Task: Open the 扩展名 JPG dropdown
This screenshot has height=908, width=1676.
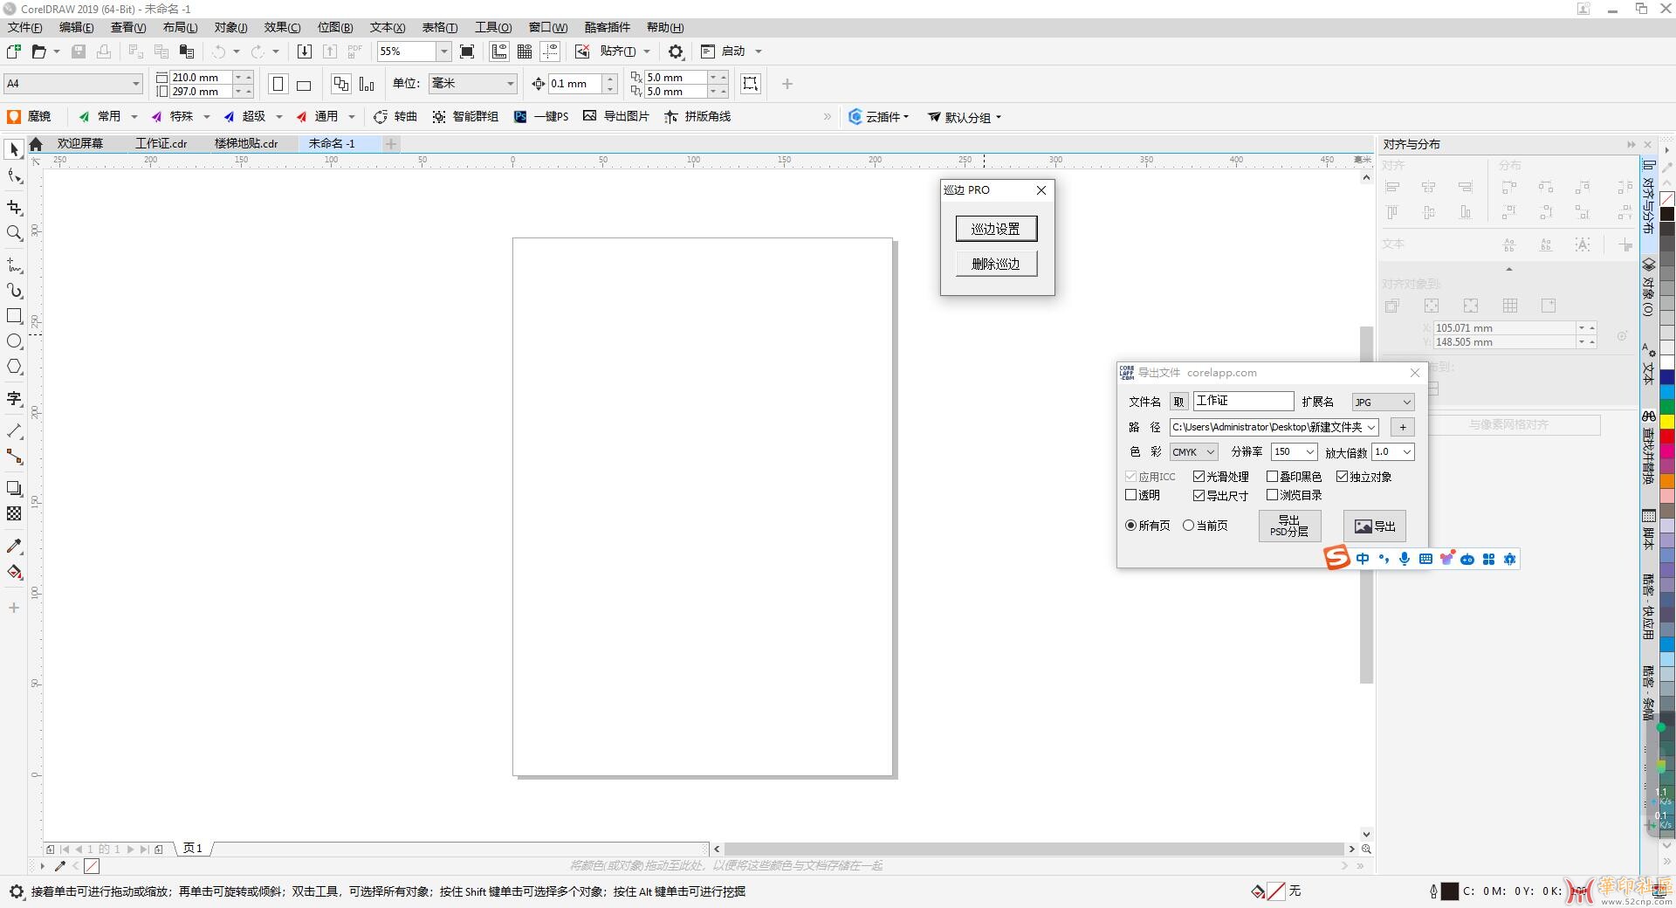Action: tap(1383, 402)
